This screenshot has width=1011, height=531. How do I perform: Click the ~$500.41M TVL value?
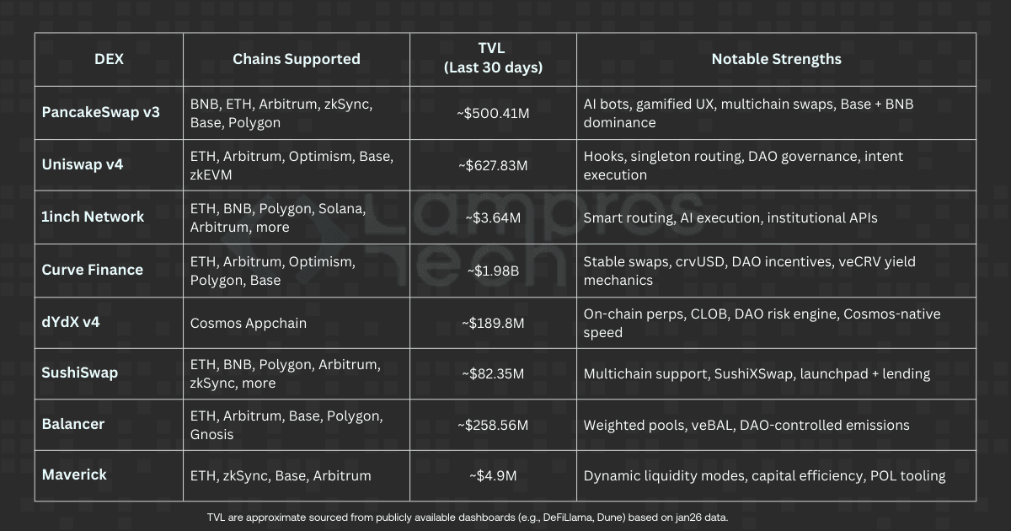493,113
